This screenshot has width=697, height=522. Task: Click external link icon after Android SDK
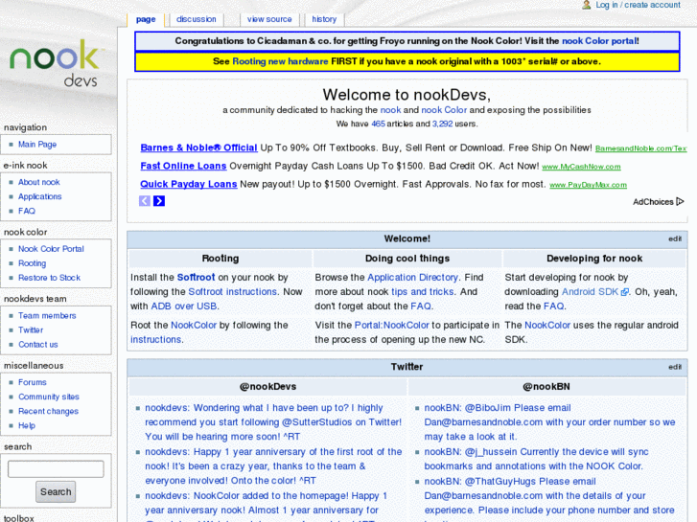click(x=624, y=292)
